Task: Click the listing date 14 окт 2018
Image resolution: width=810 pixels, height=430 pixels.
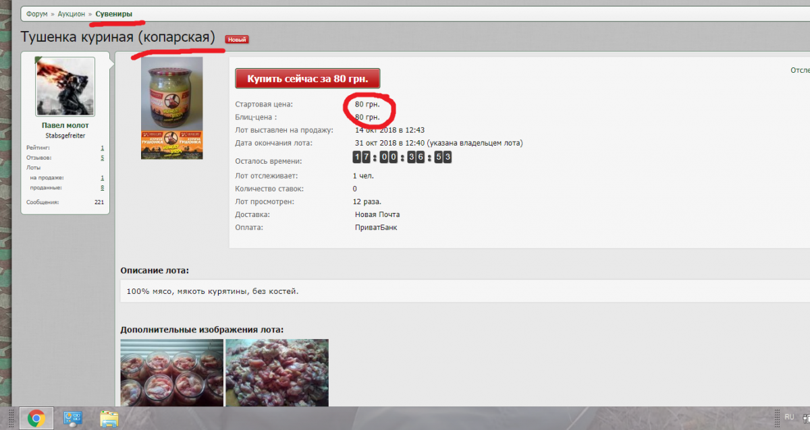Action: tap(389, 130)
